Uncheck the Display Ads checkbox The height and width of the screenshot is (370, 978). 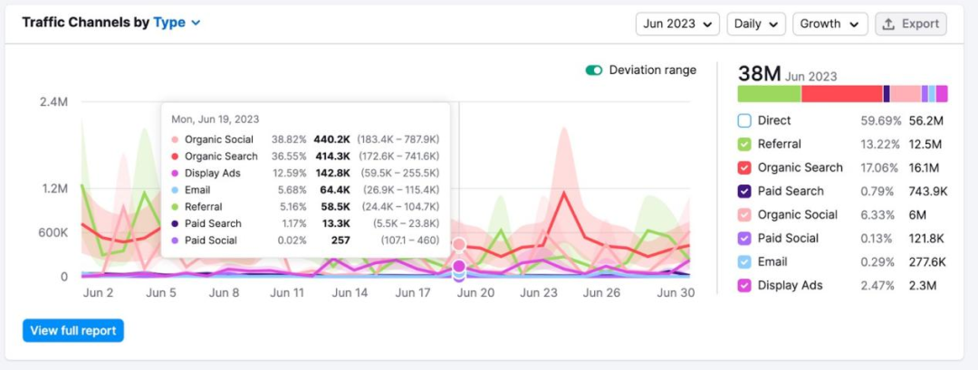click(744, 285)
